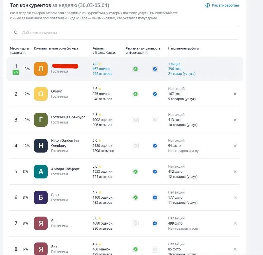The width and height of the screenshot is (263, 255).
Task: Remove Яр from competitors list
Action: (235, 223)
